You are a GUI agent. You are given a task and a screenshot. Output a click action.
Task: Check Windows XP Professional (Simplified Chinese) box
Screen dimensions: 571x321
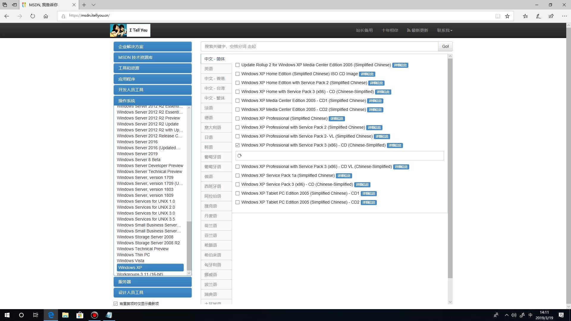point(237,119)
